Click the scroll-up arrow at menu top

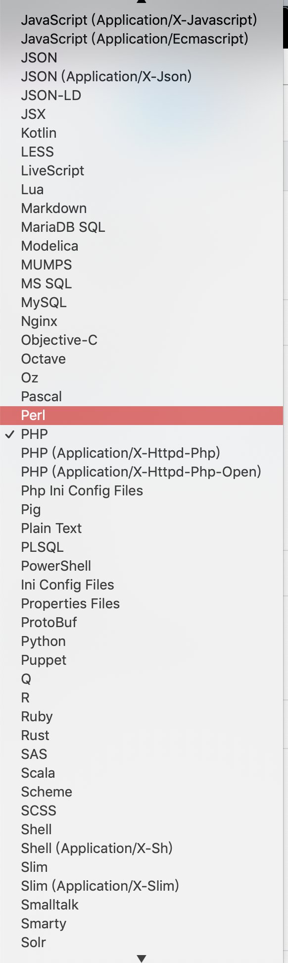point(142,1)
